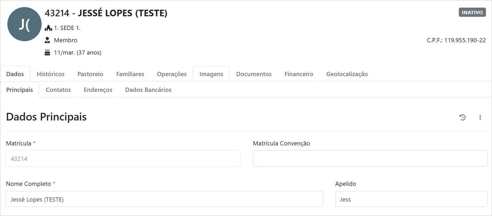Click the INATIVO status badge
The width and height of the screenshot is (492, 216).
(472, 12)
